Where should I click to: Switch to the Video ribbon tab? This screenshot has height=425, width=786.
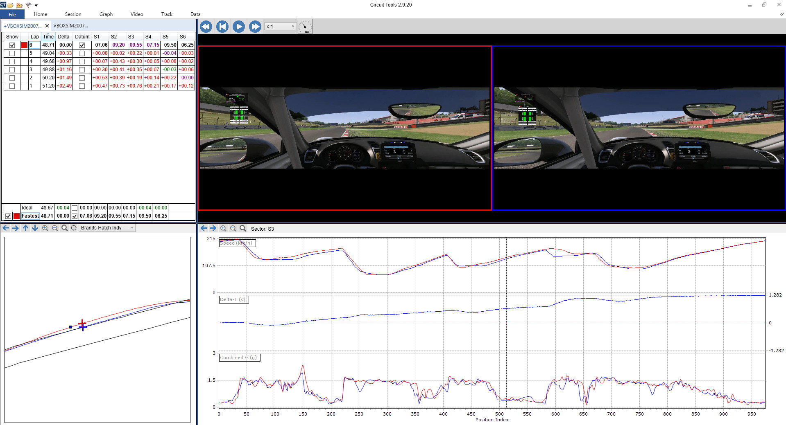(136, 14)
